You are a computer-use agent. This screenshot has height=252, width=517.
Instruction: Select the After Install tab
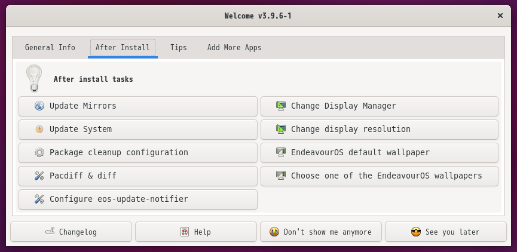pyautogui.click(x=123, y=47)
